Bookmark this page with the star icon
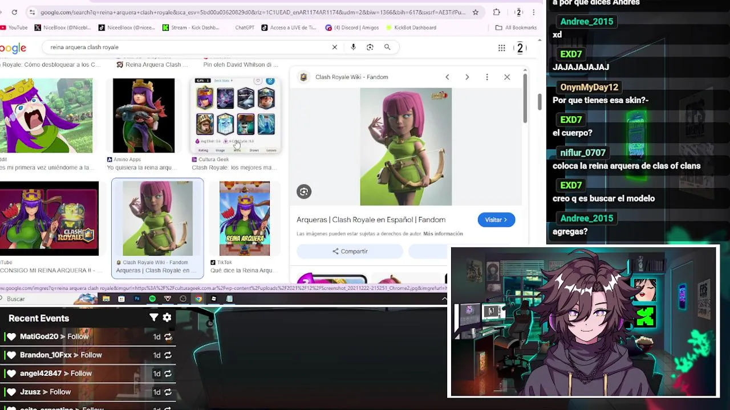The image size is (730, 410). [475, 12]
